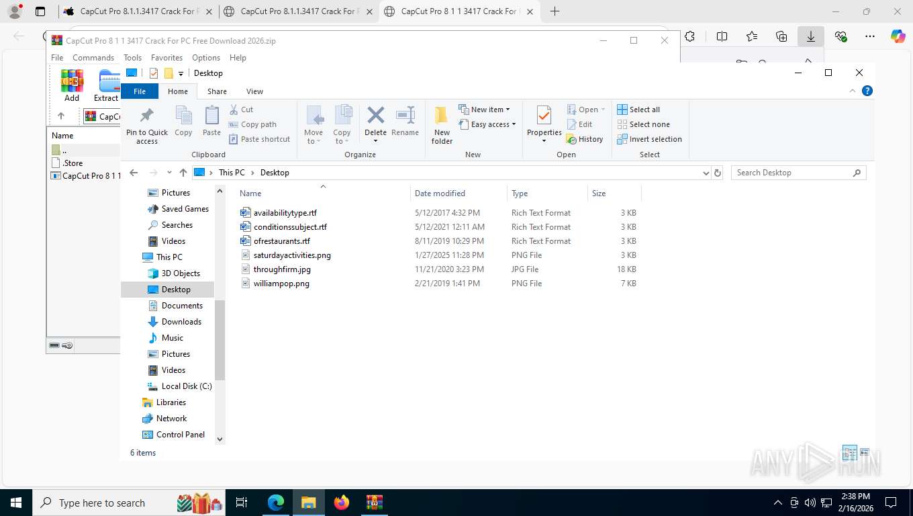Click the Search Desktop field
The width and height of the screenshot is (913, 516).
(798, 173)
